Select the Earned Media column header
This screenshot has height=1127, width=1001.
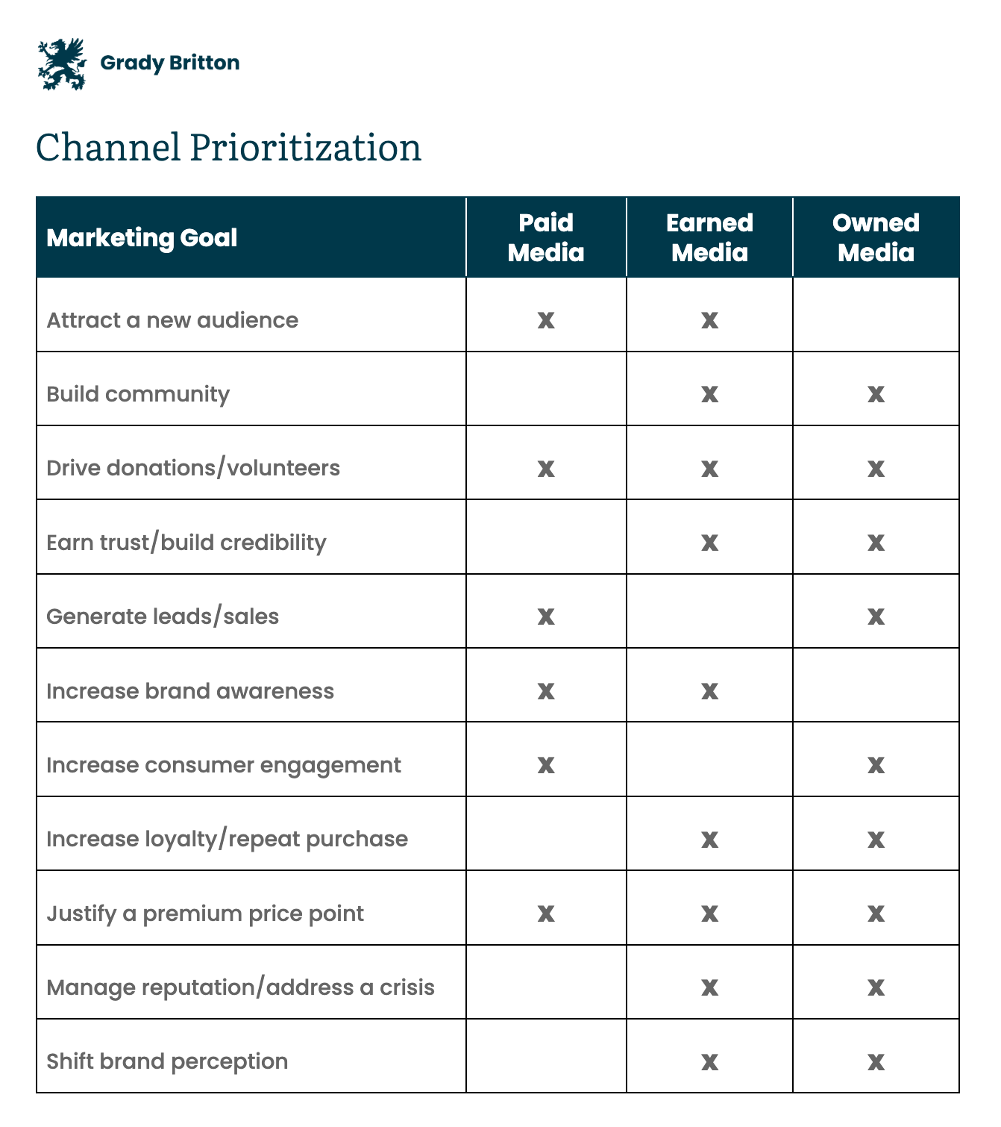pos(709,237)
